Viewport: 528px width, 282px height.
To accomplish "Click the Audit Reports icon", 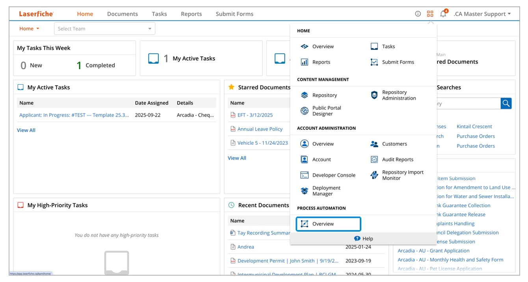I will coord(374,160).
